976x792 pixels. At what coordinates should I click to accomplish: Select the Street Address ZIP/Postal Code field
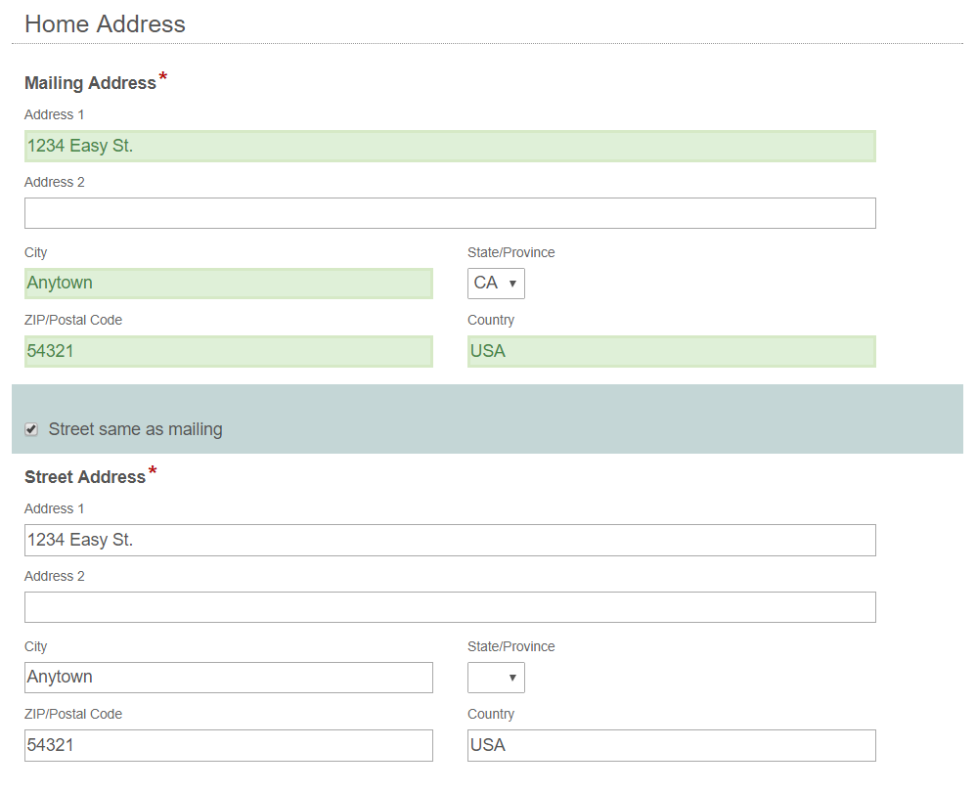[x=229, y=745]
